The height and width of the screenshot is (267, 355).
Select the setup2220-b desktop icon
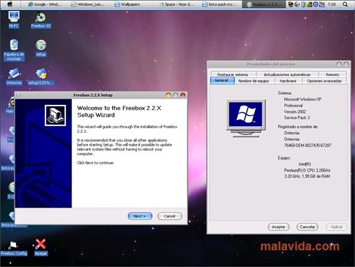[x=41, y=76]
